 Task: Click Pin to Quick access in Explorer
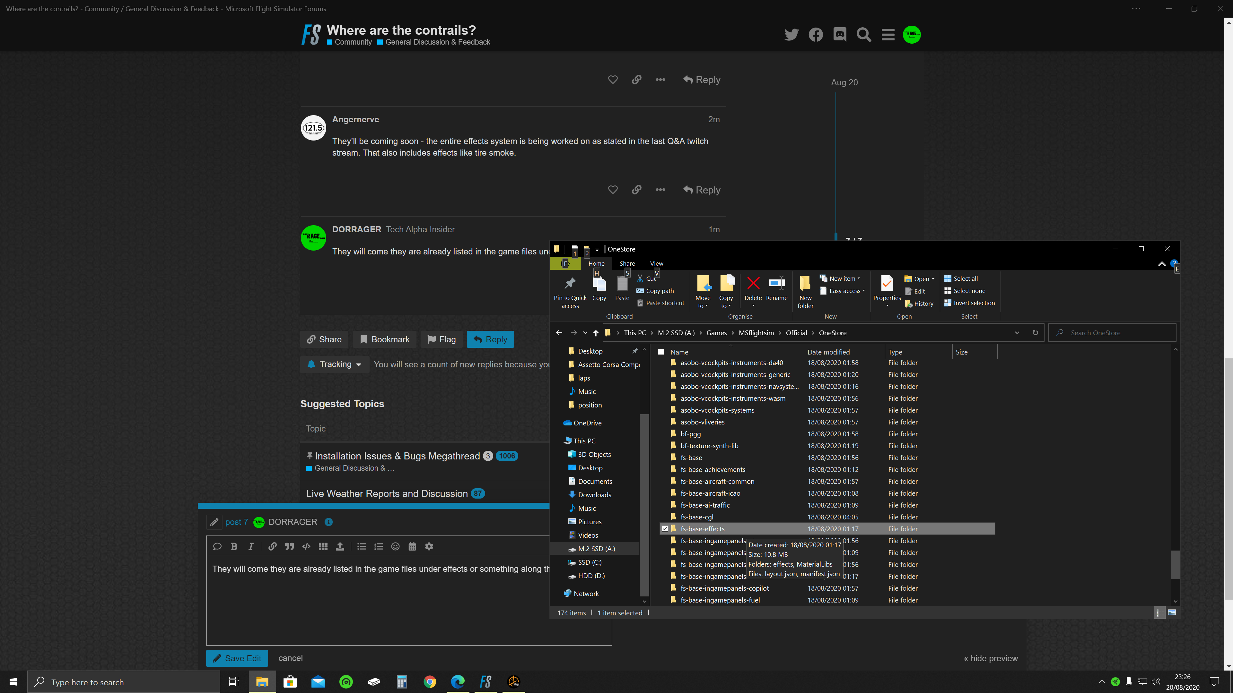point(570,292)
